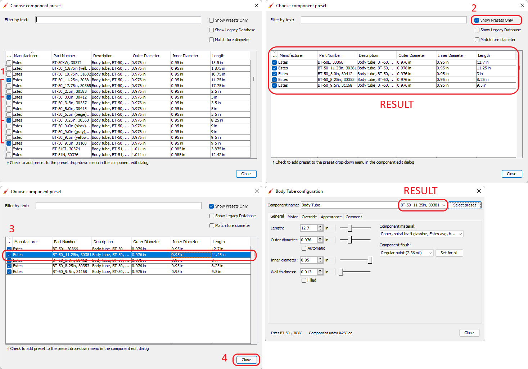Open the Component finish dropdown
The image size is (528, 369).
[x=406, y=252]
